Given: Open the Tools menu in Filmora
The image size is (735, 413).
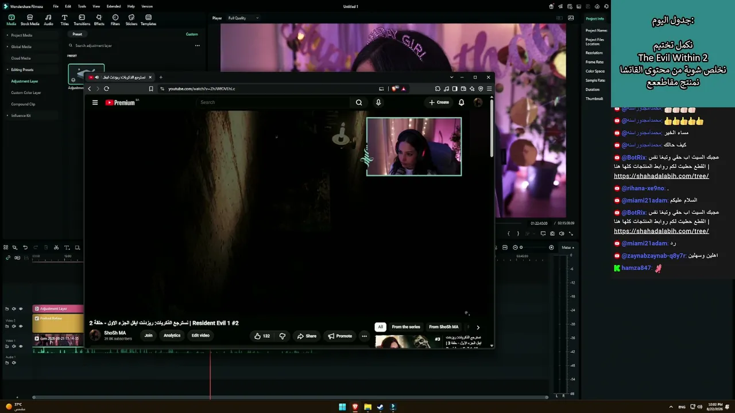Looking at the screenshot, I should pos(82,6).
